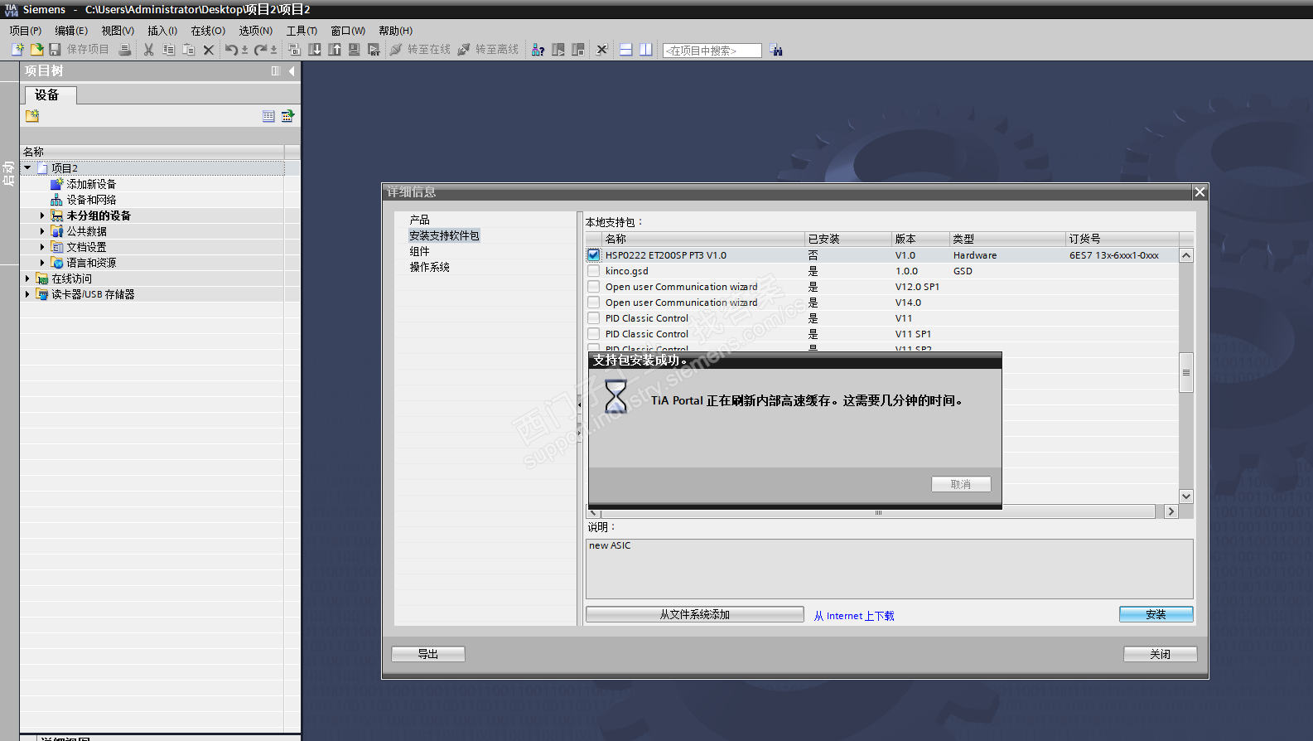
Task: Click the 从文件系统添加 button
Action: [694, 614]
